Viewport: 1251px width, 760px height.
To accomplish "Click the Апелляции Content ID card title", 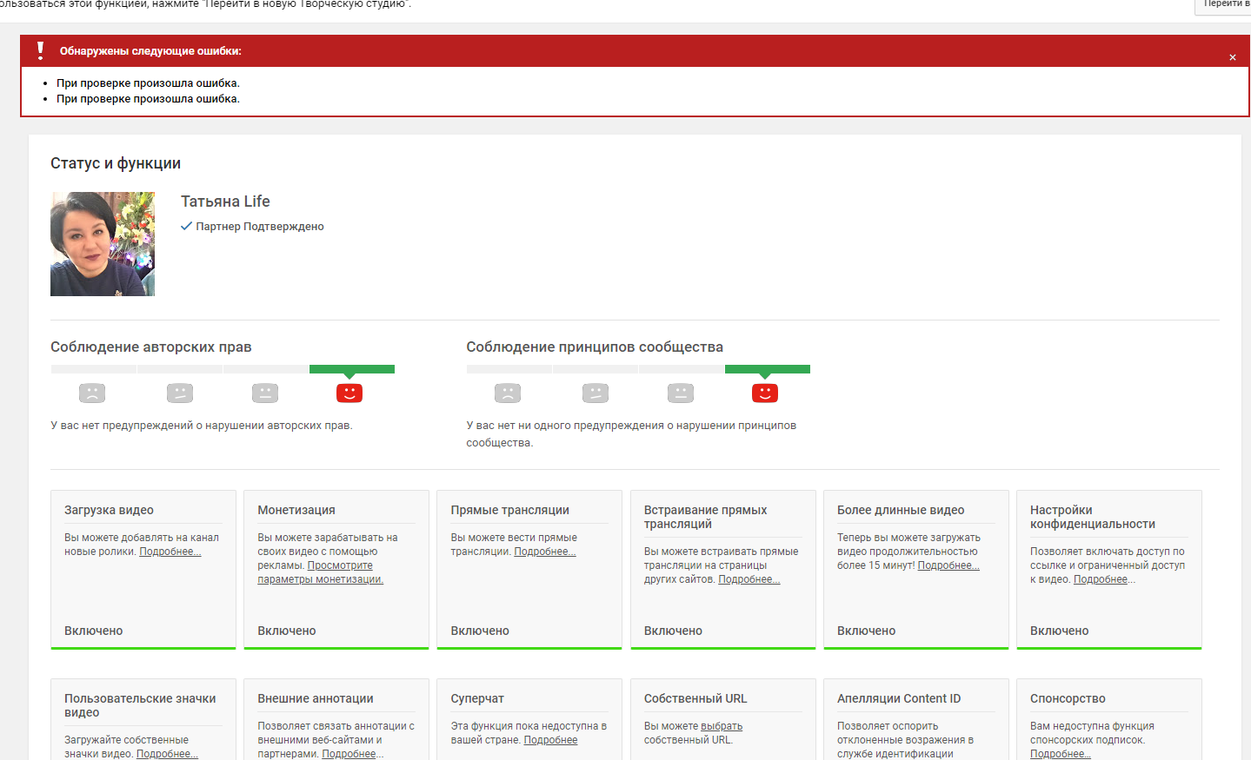I will coord(899,698).
